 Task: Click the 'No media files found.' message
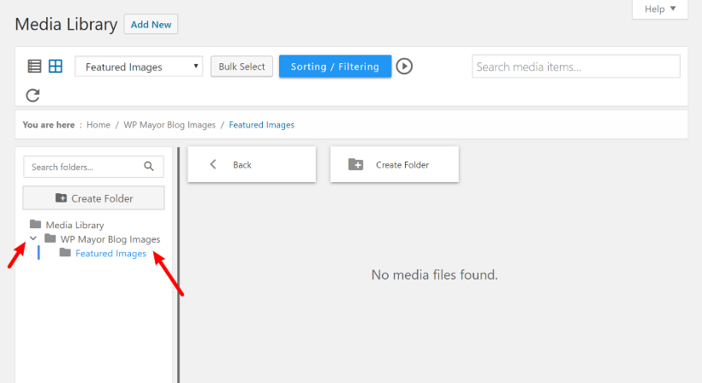point(434,274)
